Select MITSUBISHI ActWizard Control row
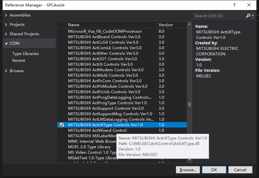 97,130
